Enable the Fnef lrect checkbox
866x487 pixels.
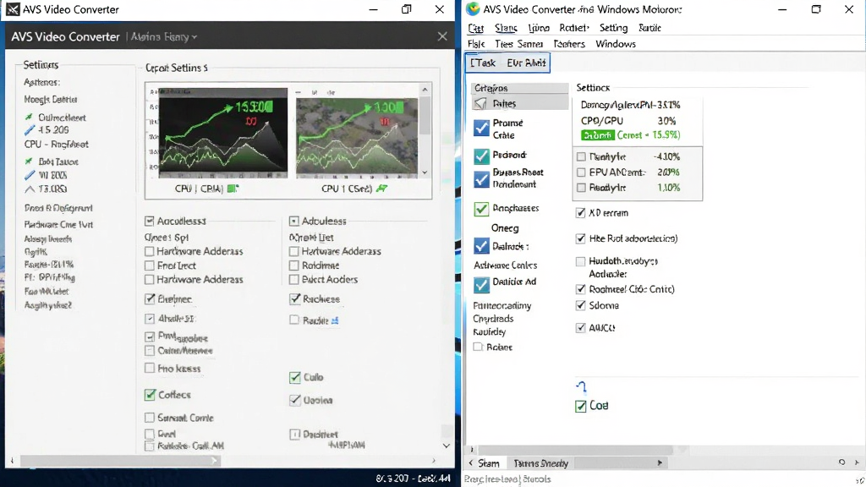pos(149,265)
